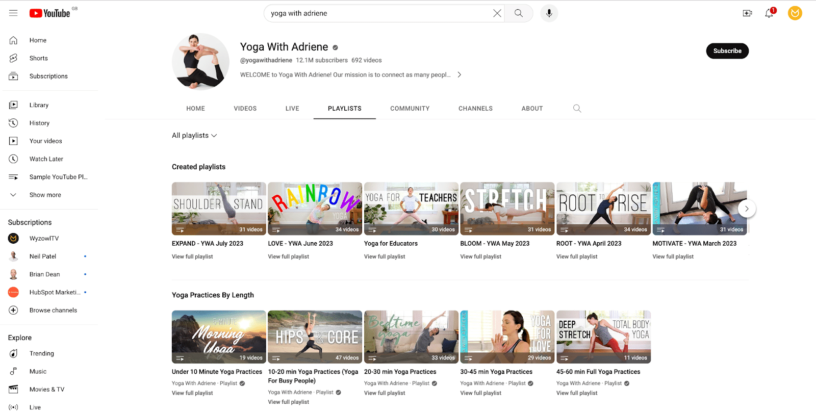Image resolution: width=816 pixels, height=413 pixels.
Task: View full playlist for EXPAND July 2023
Action: [192, 256]
